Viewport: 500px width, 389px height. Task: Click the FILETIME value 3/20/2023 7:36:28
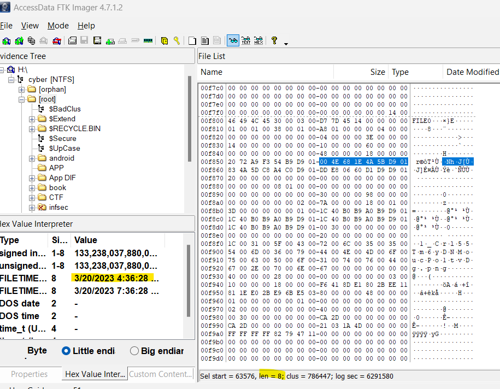coord(116,291)
